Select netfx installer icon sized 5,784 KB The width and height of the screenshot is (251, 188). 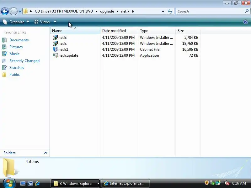55,37
